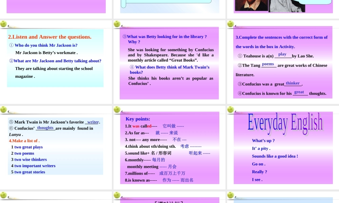This screenshot has height=203, width=339.
Task: Click the underlined answer 'thoughts' after Confucius'
Action: pyautogui.click(x=45, y=128)
